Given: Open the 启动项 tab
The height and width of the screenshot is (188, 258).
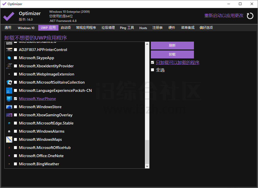Looking at the screenshot, I should tap(66, 28).
